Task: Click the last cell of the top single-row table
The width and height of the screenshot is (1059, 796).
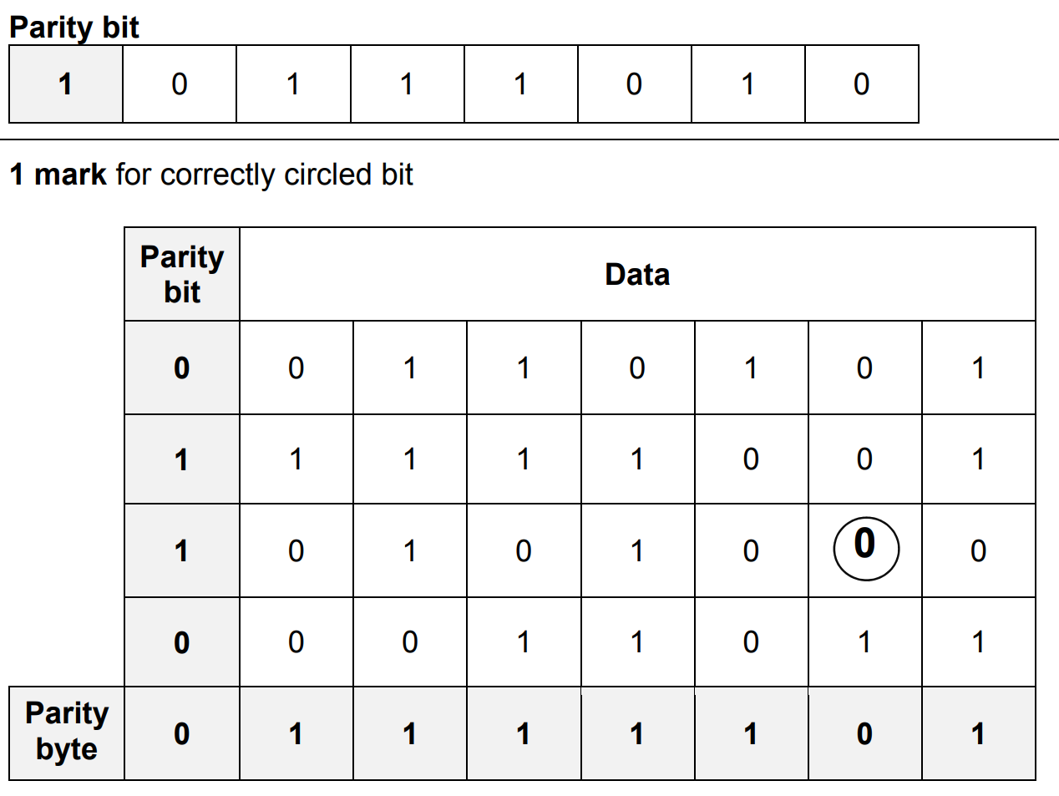Action: click(x=861, y=84)
